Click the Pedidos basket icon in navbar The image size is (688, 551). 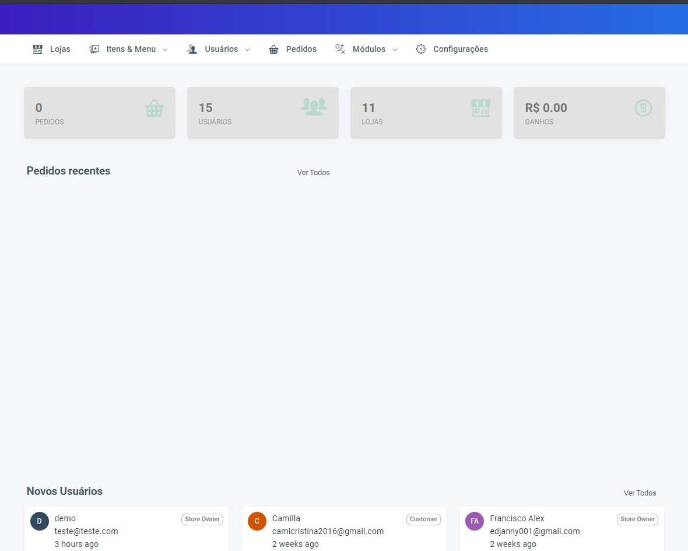[273, 50]
